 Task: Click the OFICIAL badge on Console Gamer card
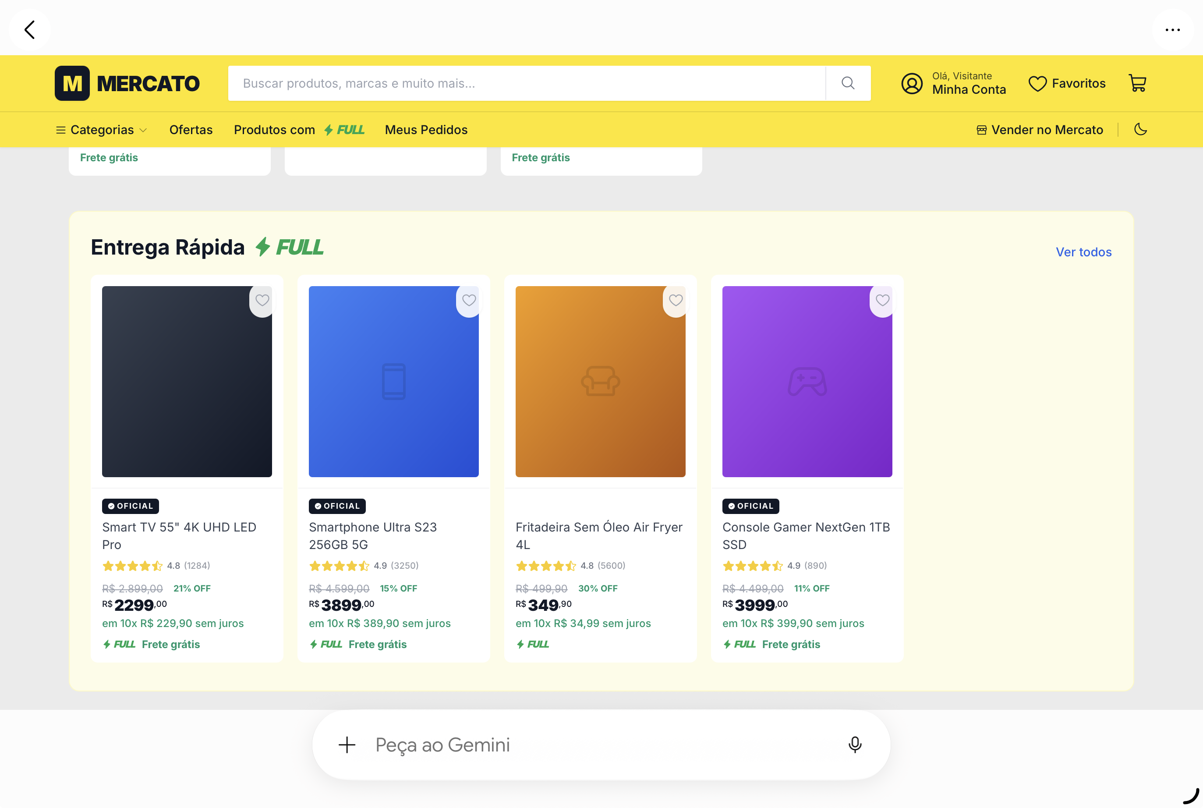[750, 506]
